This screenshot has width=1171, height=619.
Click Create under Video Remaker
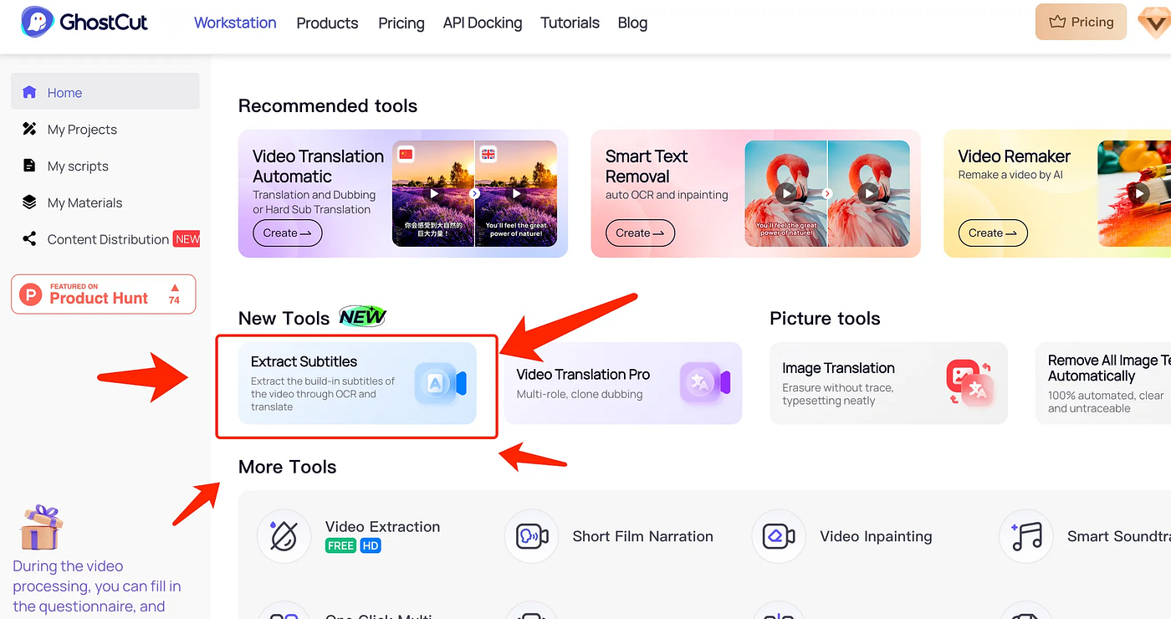pyautogui.click(x=993, y=233)
